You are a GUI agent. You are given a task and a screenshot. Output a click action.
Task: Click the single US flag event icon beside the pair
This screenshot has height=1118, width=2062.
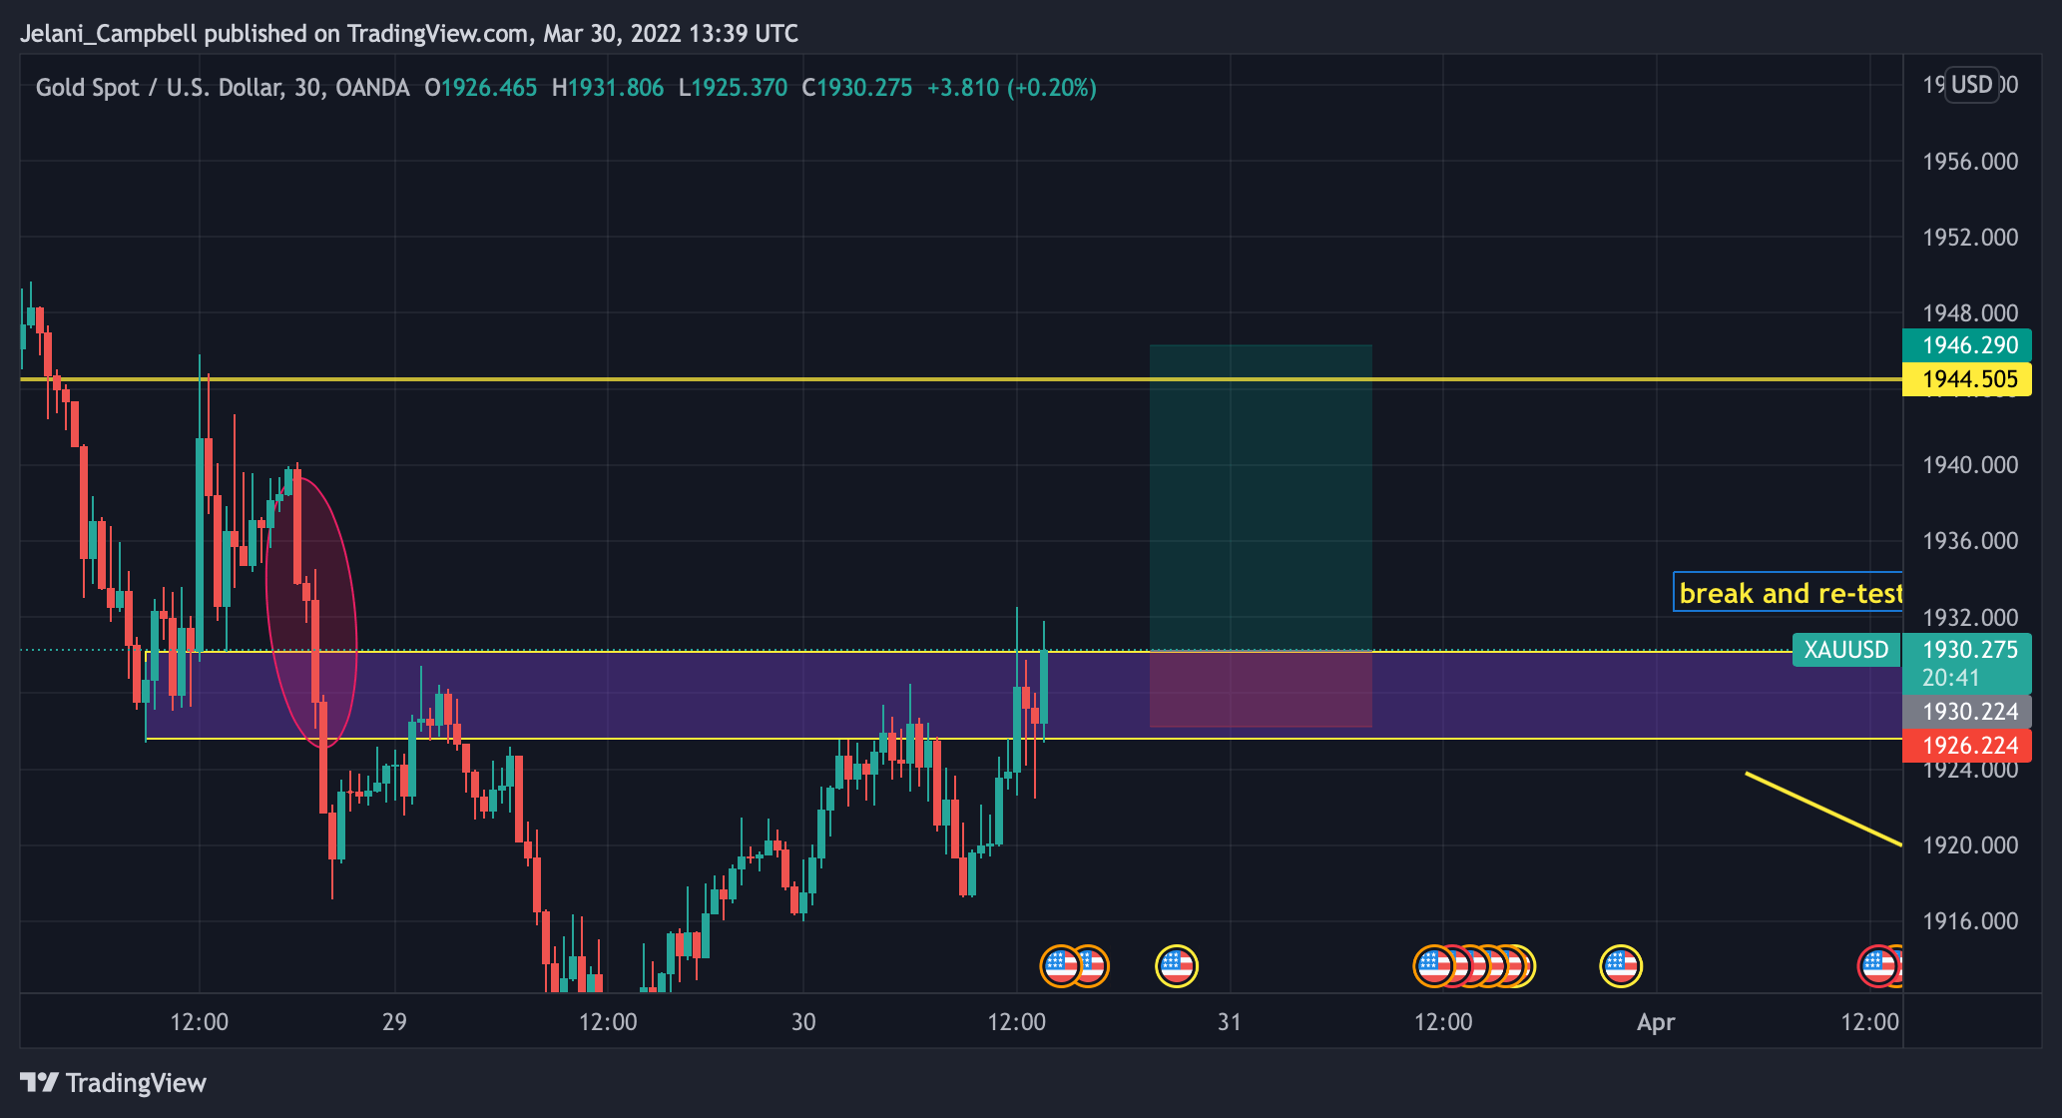coord(1178,965)
